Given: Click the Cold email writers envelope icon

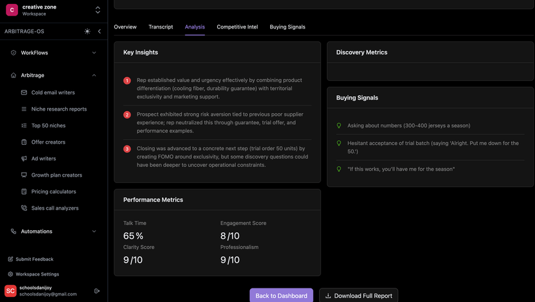Looking at the screenshot, I should tap(24, 92).
